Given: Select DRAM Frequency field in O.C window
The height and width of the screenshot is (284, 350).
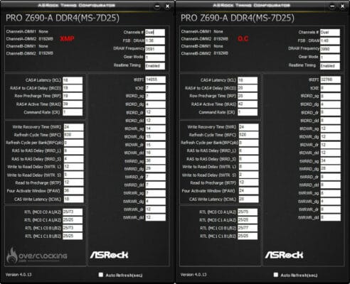Looking at the screenshot, I should (x=330, y=49).
